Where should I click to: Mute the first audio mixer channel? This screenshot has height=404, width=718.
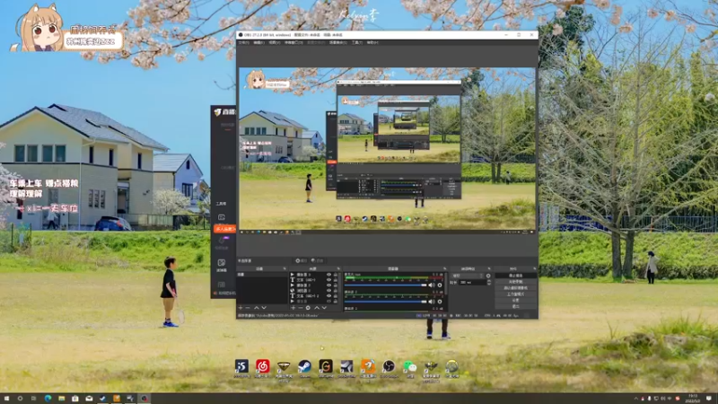[x=432, y=285]
